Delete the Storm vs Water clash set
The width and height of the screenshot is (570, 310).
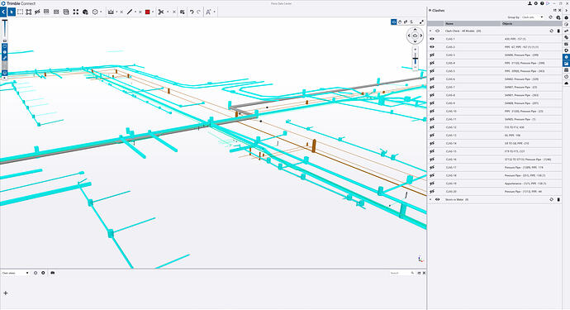(558, 199)
